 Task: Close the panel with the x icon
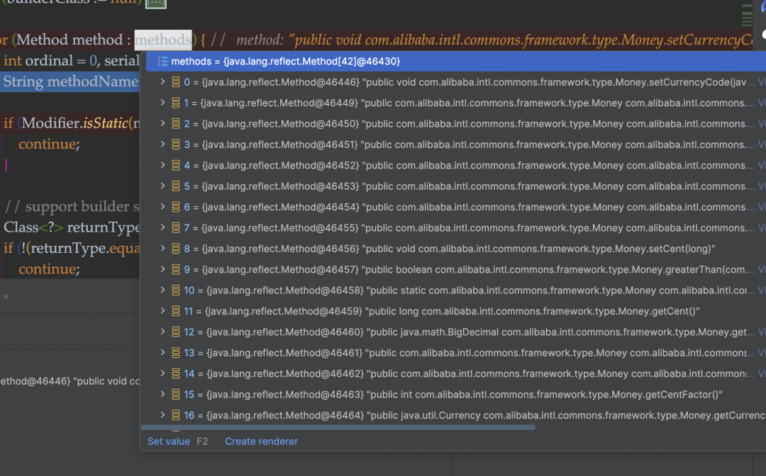[6, 297]
